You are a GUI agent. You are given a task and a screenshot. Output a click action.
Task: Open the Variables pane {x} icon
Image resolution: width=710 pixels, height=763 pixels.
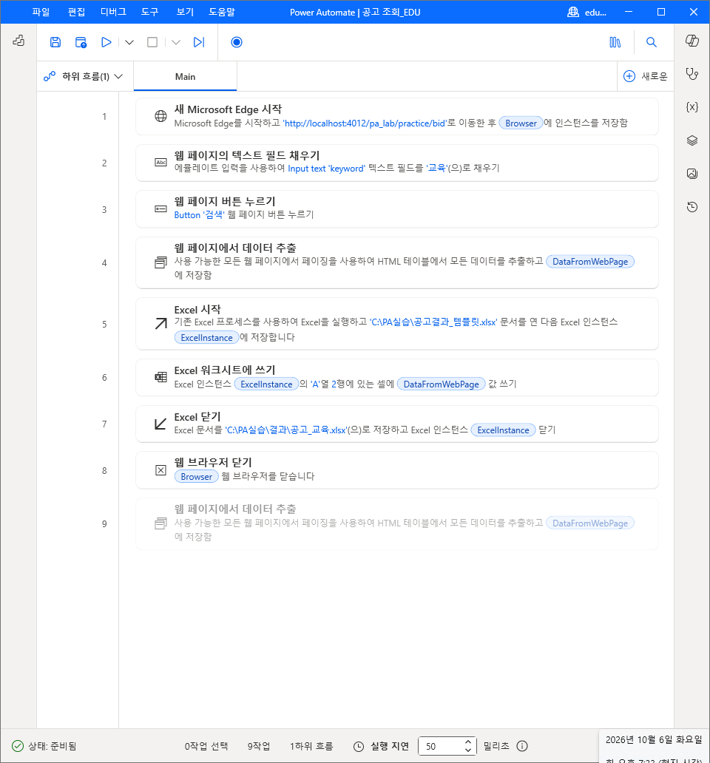pos(692,107)
